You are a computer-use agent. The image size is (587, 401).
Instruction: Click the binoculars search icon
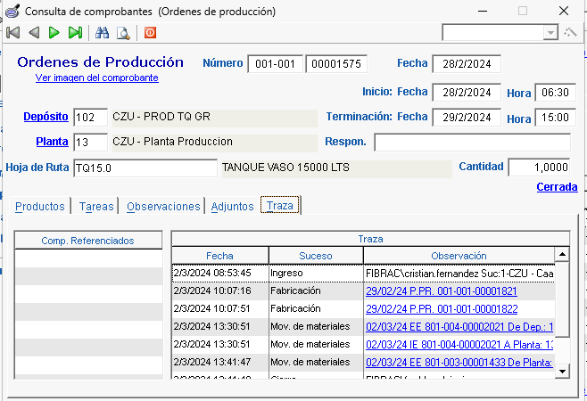103,33
